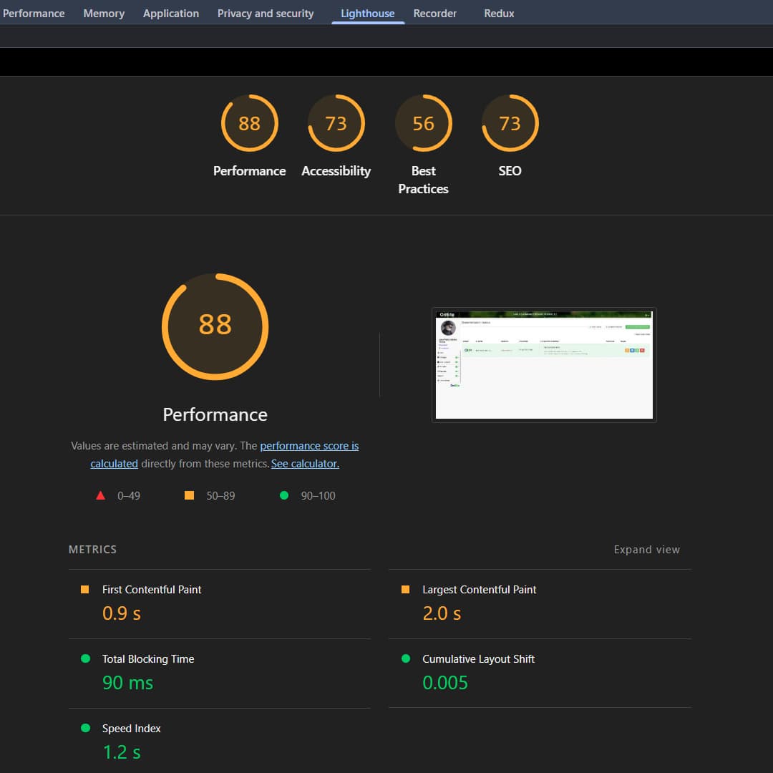Click the green circle 90–100 legend icon
The image size is (773, 773).
(284, 495)
